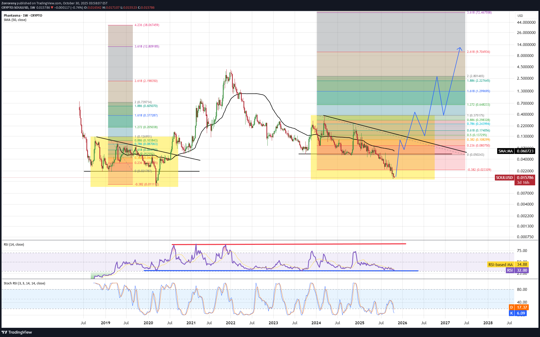The width and height of the screenshot is (540, 337).
Task: Click the 2.618 (9.704936) Fibonacci level label
Action: (478, 52)
